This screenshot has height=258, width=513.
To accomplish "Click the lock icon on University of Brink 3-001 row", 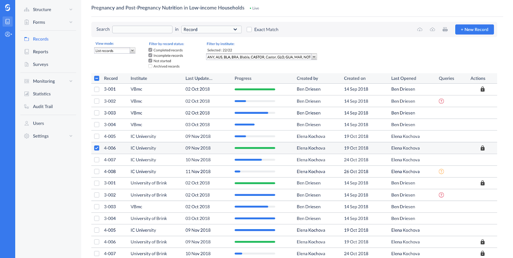I will 483,183.
